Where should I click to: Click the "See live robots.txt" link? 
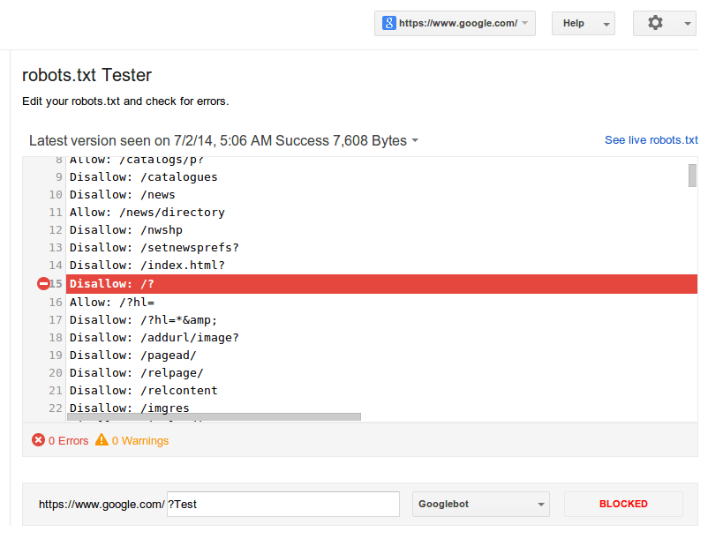[651, 139]
